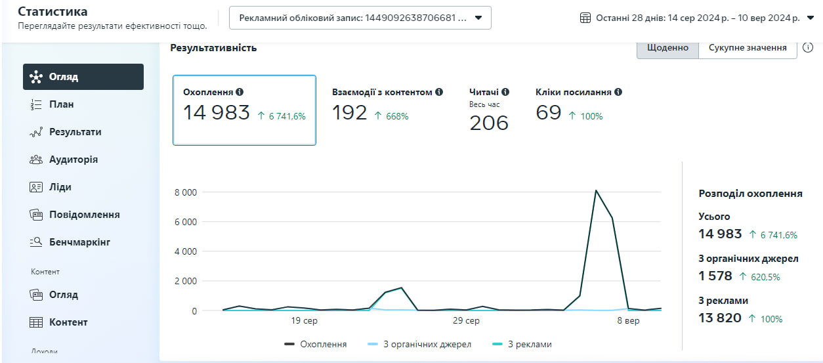
Task: Toggle the З органічних джерел legend entry
Action: click(x=419, y=344)
